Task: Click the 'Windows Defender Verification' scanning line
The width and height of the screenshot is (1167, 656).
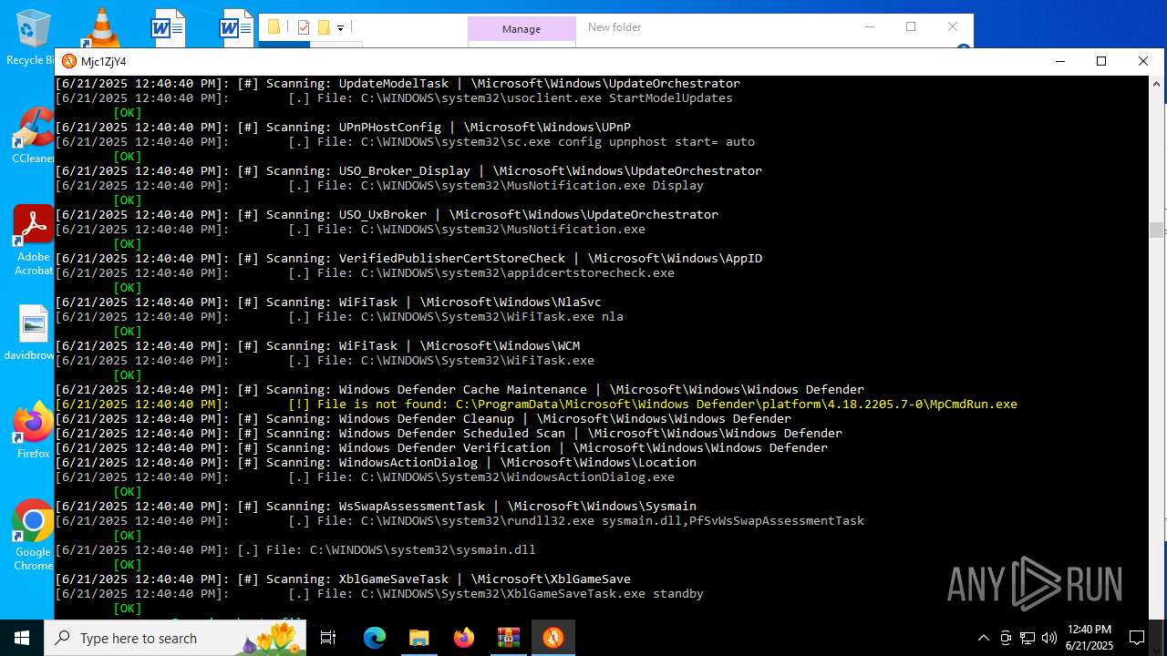Action: 441,447
